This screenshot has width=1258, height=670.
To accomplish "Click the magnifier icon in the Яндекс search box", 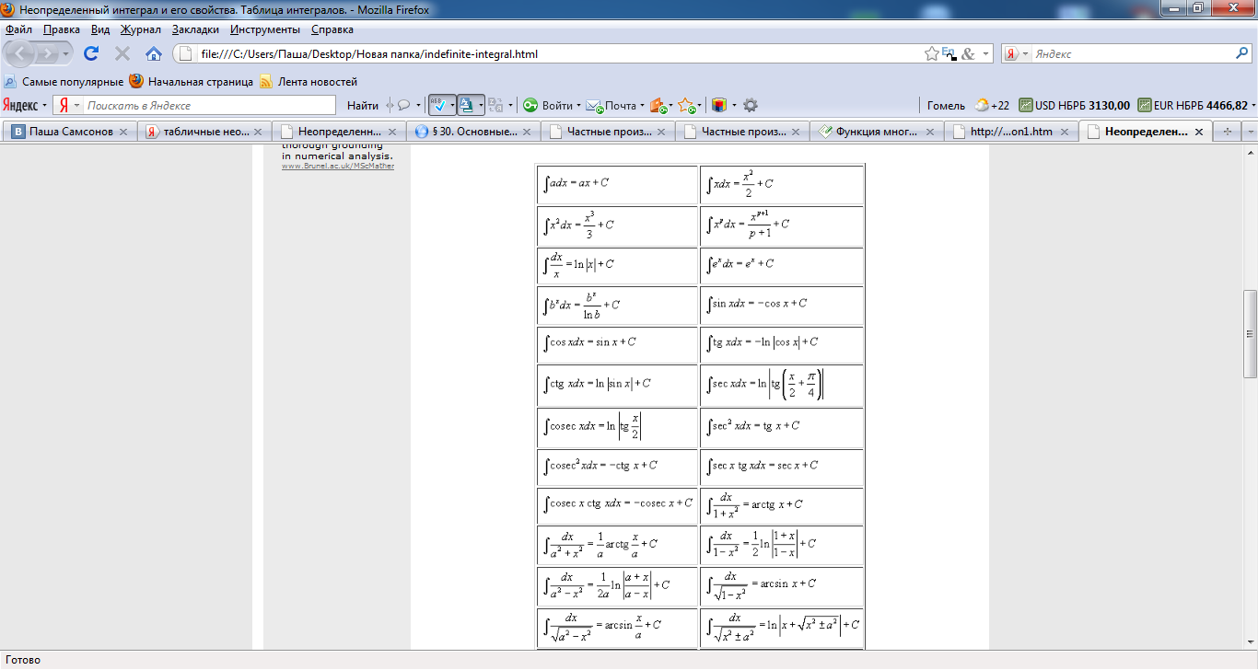I will point(1241,54).
